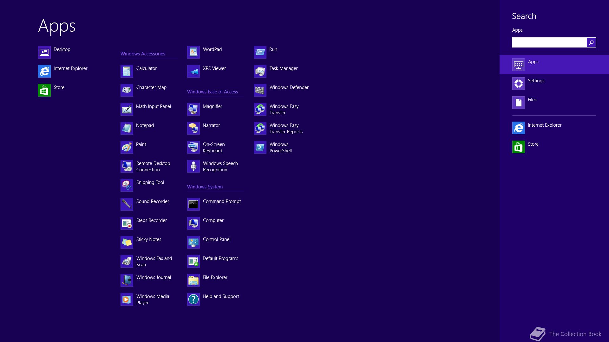Image resolution: width=609 pixels, height=342 pixels.
Task: Launch Windows Speech Recognition microphone icon
Action: (193, 166)
